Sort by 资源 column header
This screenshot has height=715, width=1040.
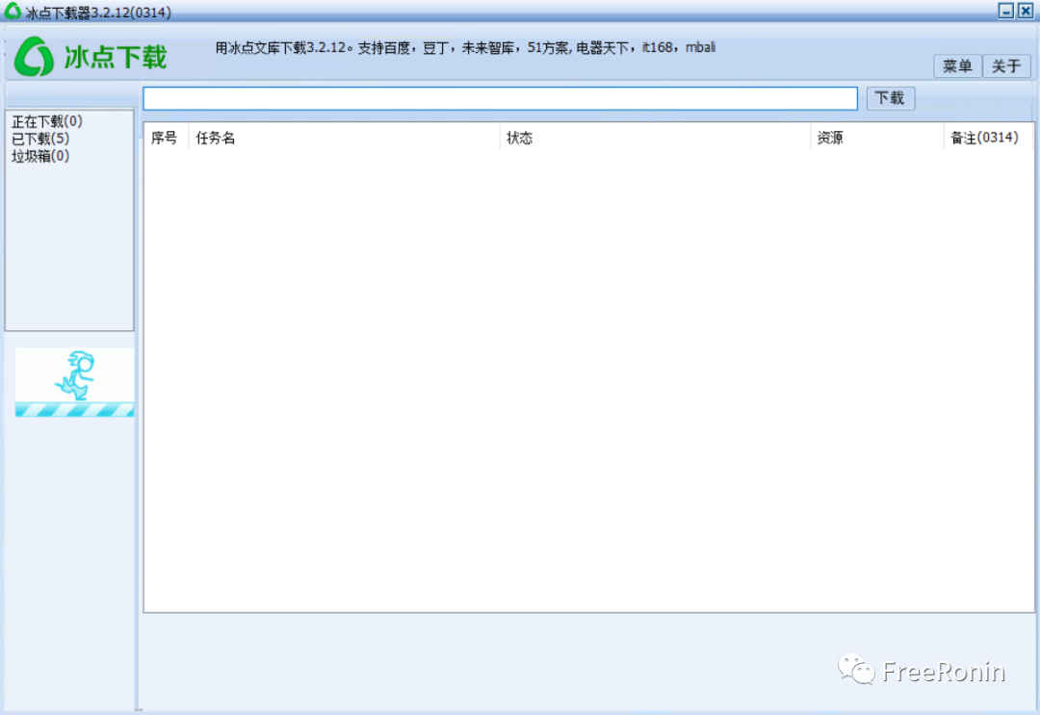pyautogui.click(x=877, y=138)
